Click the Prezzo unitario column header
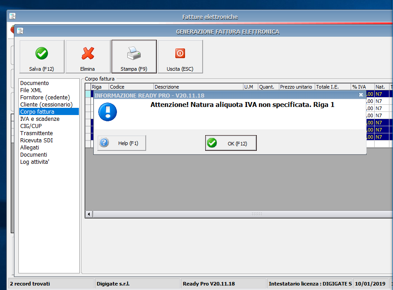 (297, 87)
